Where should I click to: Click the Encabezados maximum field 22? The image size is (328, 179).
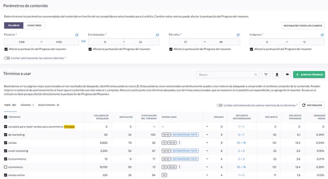coord(140,42)
